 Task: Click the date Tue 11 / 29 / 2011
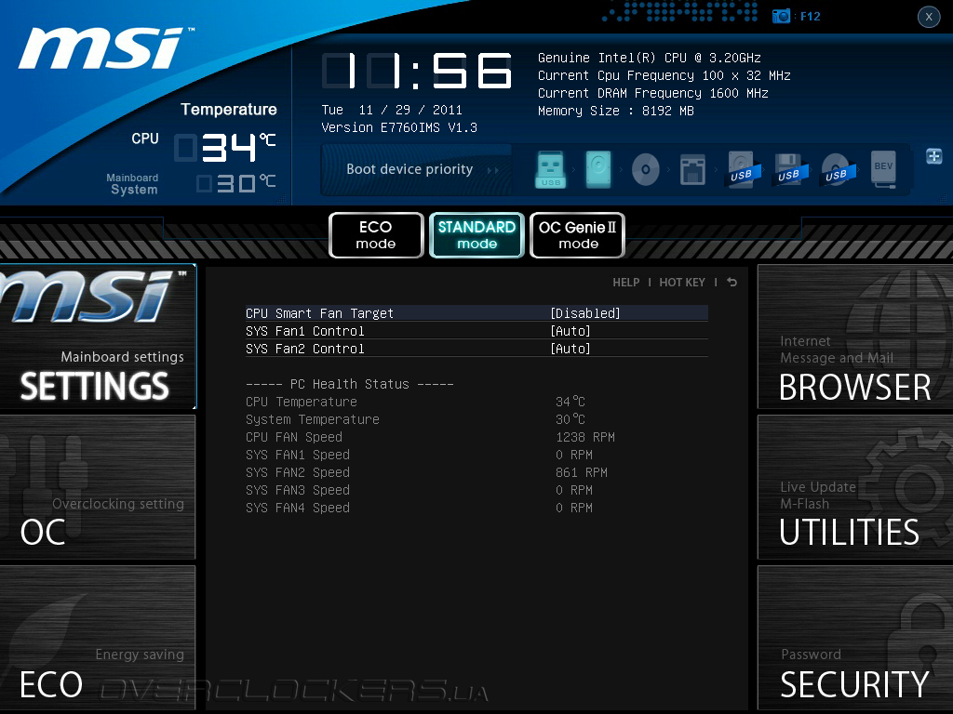[x=392, y=110]
